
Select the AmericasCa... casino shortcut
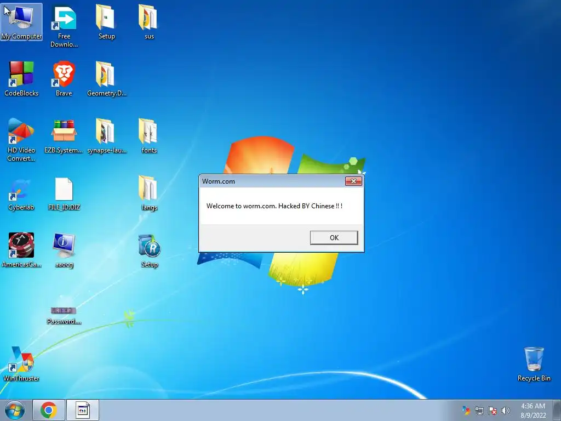point(21,250)
